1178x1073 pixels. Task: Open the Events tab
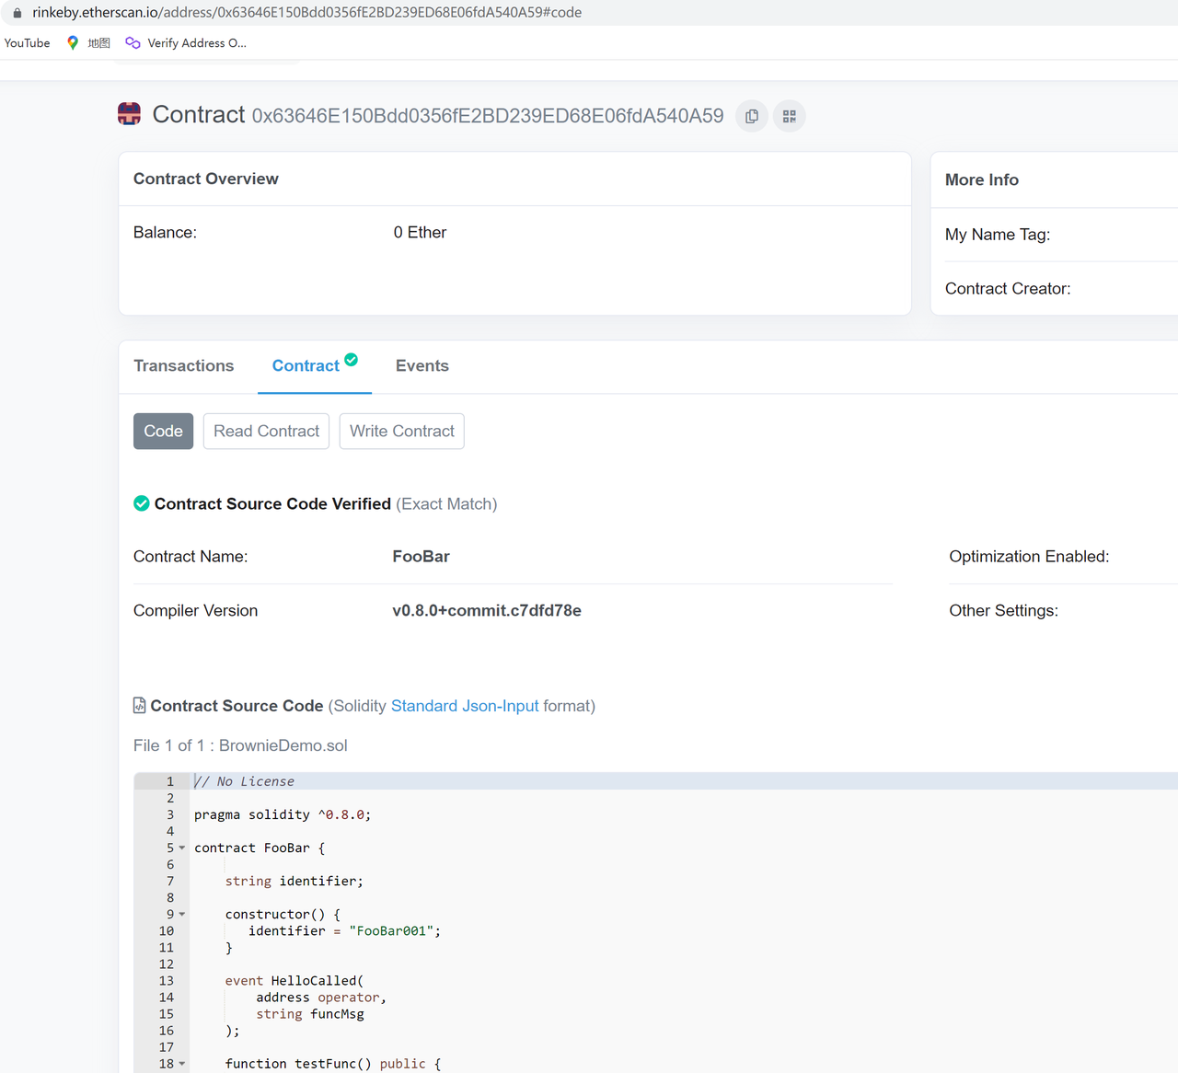coord(422,366)
